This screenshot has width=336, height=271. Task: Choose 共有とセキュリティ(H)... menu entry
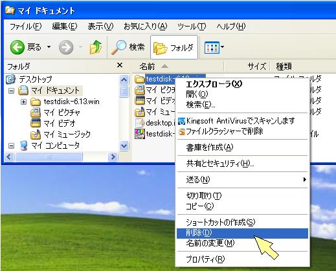tap(242, 164)
